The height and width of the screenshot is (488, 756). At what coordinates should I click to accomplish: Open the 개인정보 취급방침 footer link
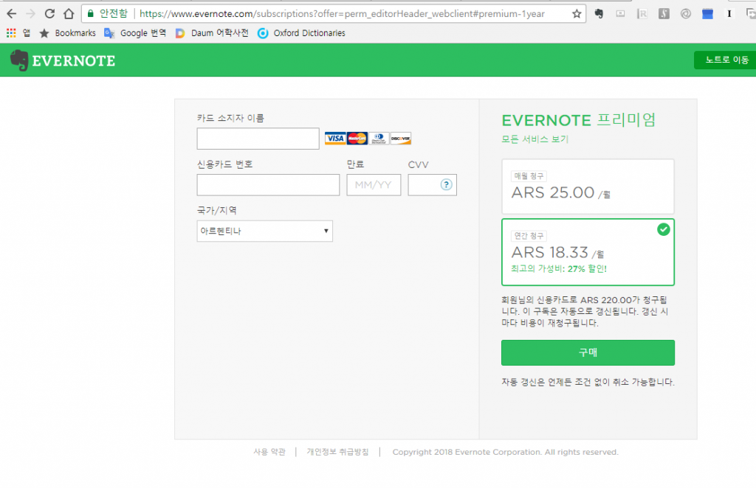pyautogui.click(x=337, y=452)
